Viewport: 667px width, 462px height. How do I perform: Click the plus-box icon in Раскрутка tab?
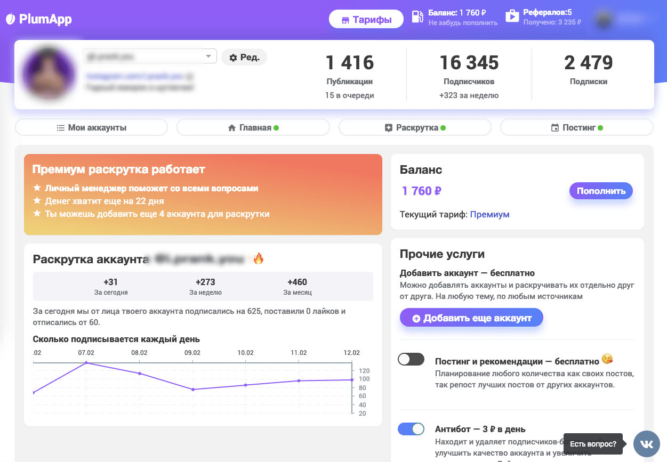(389, 128)
